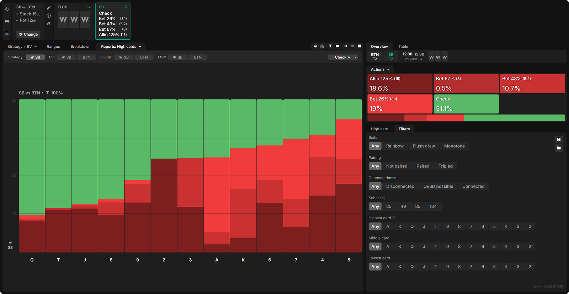
Task: Expand the Actions dropdown in Overview panel
Action: [380, 69]
